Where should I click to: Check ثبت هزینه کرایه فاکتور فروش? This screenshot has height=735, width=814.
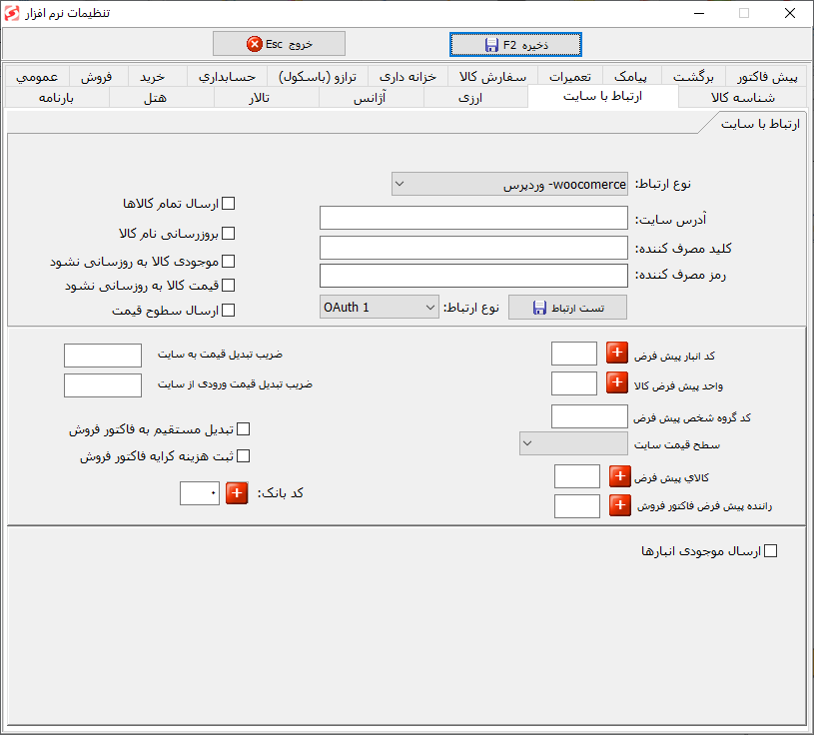(243, 455)
